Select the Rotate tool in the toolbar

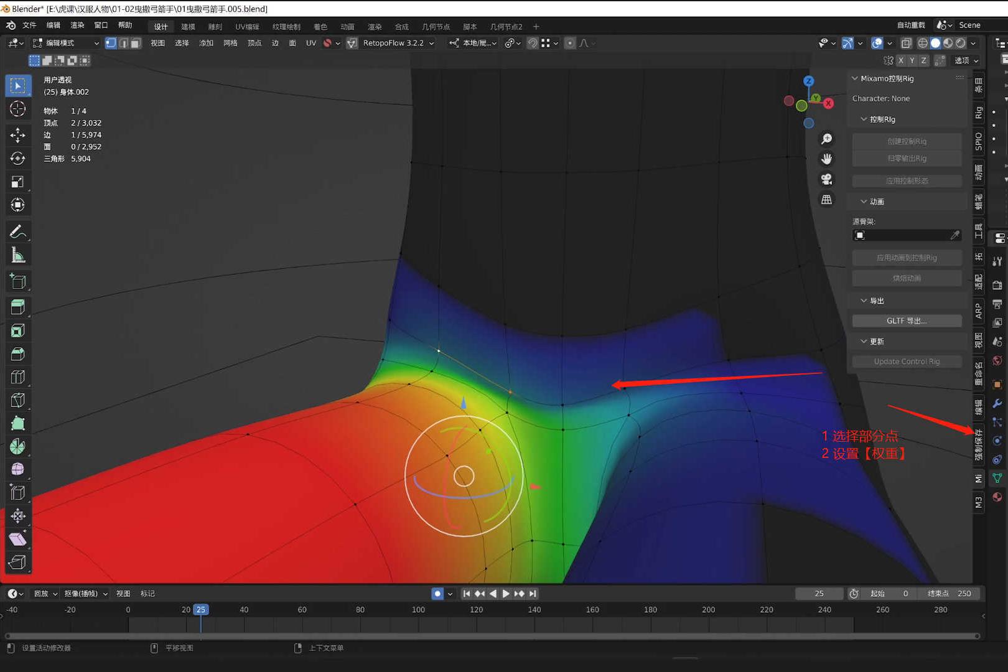click(17, 159)
